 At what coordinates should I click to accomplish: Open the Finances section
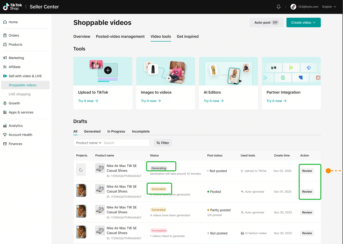click(15, 144)
